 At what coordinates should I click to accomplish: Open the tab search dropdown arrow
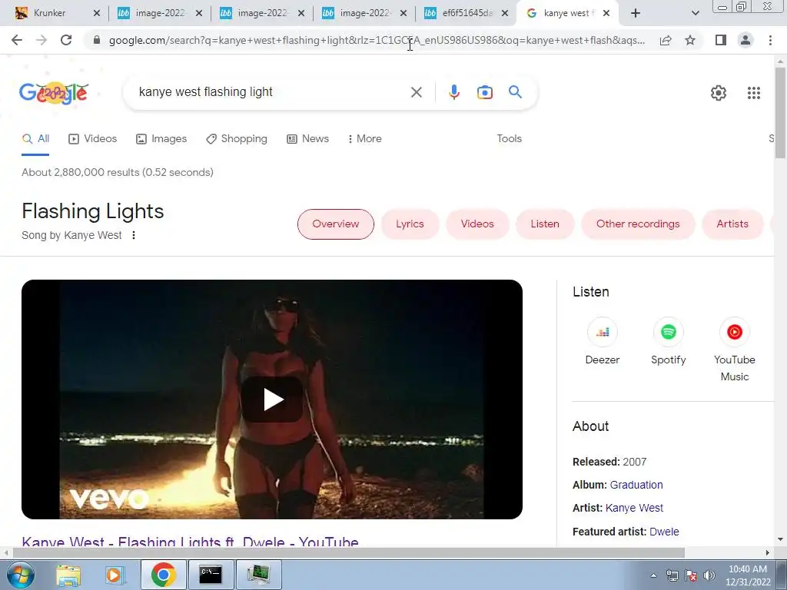pyautogui.click(x=695, y=13)
